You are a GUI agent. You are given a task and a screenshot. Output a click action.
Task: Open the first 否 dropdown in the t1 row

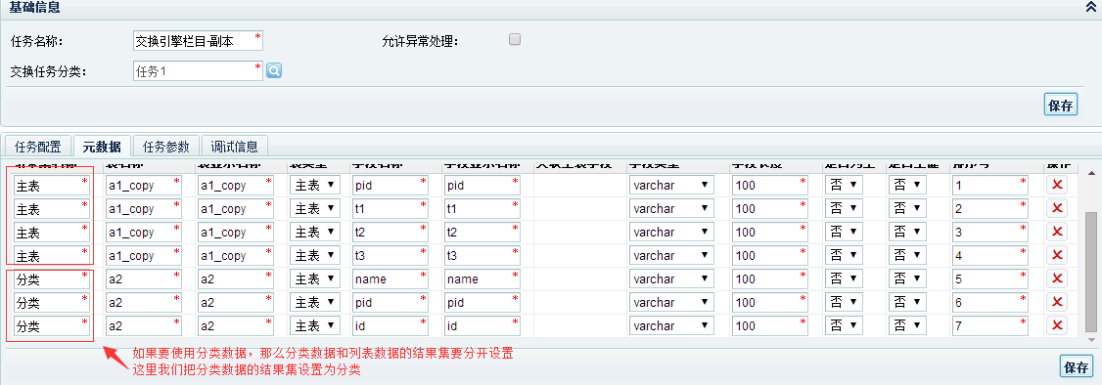tap(846, 208)
